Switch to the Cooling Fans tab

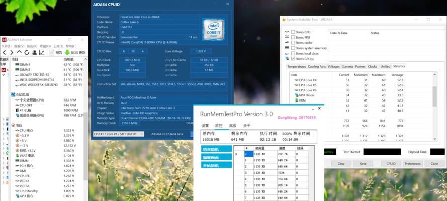point(317,67)
